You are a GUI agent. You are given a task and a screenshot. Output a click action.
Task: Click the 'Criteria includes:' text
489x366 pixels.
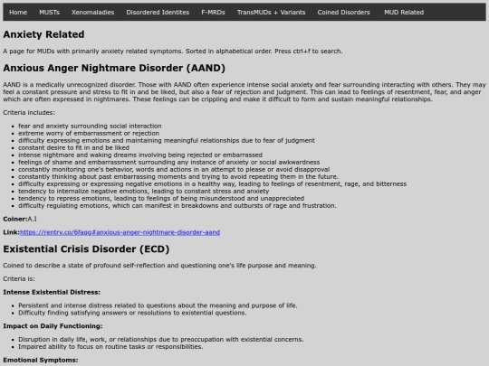[29, 113]
